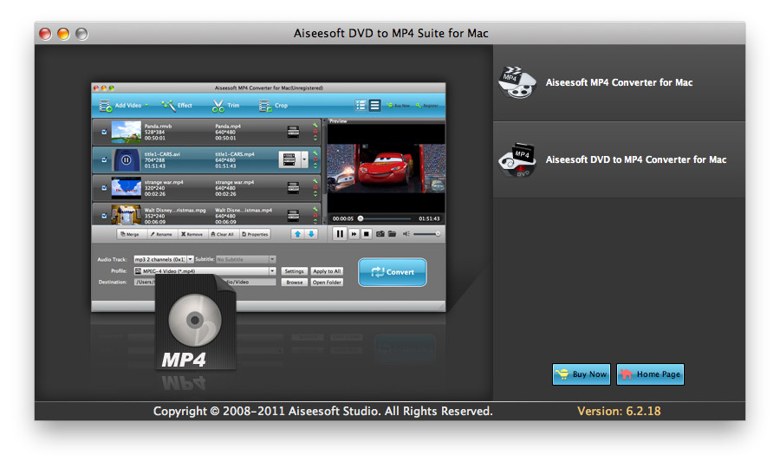Open the Home Page button

[x=650, y=374]
